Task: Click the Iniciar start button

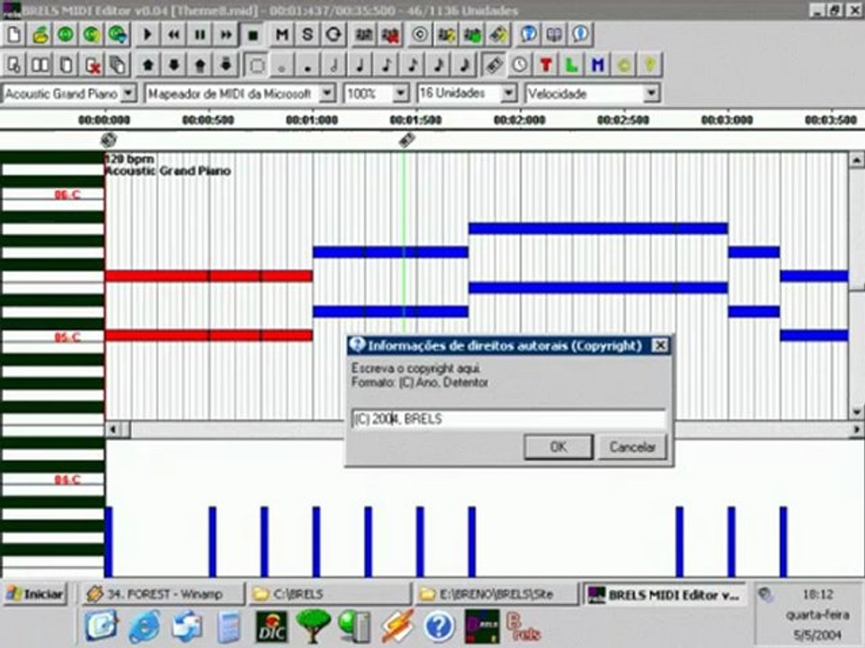Action: pos(35,594)
